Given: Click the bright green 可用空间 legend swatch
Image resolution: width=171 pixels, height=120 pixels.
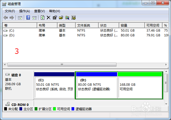Looking at the screenshot, I should [55, 109].
